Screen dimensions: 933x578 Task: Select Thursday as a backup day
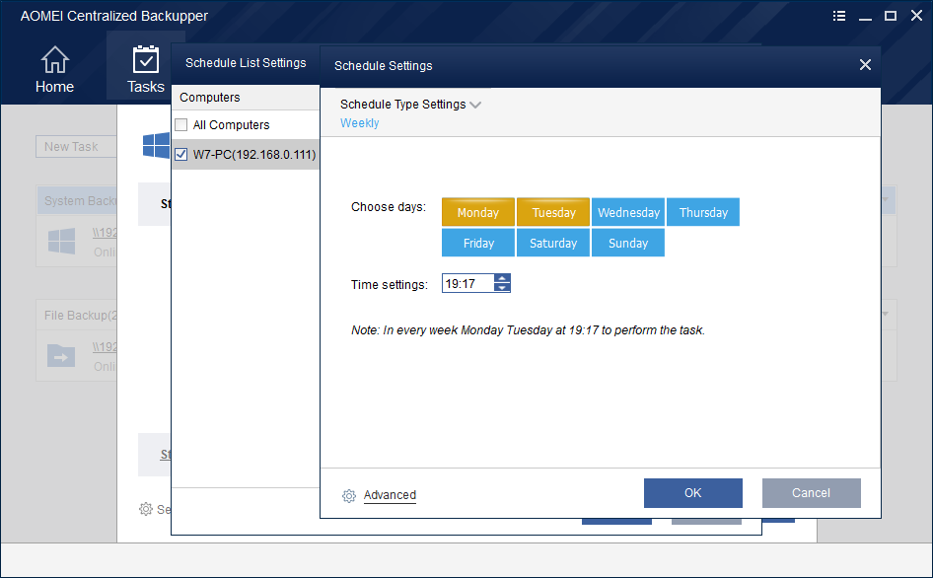[703, 212]
